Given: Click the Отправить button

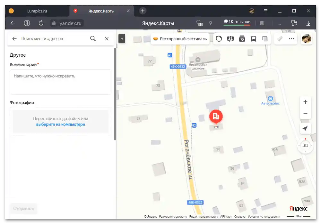Looking at the screenshot, I should pyautogui.click(x=23, y=209).
